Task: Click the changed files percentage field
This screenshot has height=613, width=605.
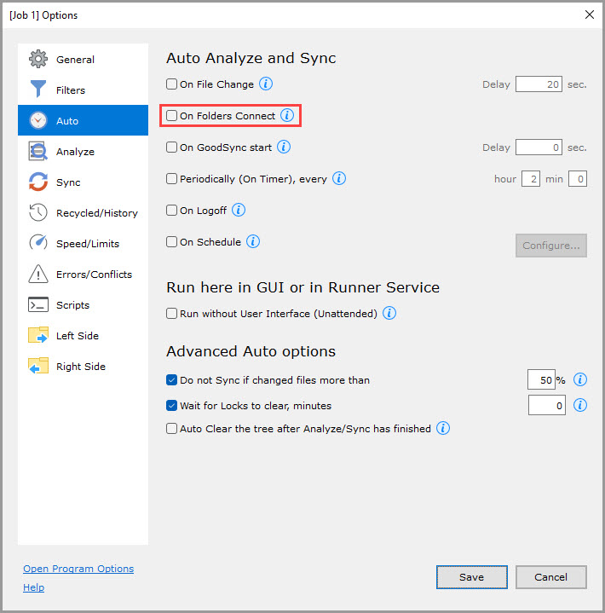Action: [540, 380]
